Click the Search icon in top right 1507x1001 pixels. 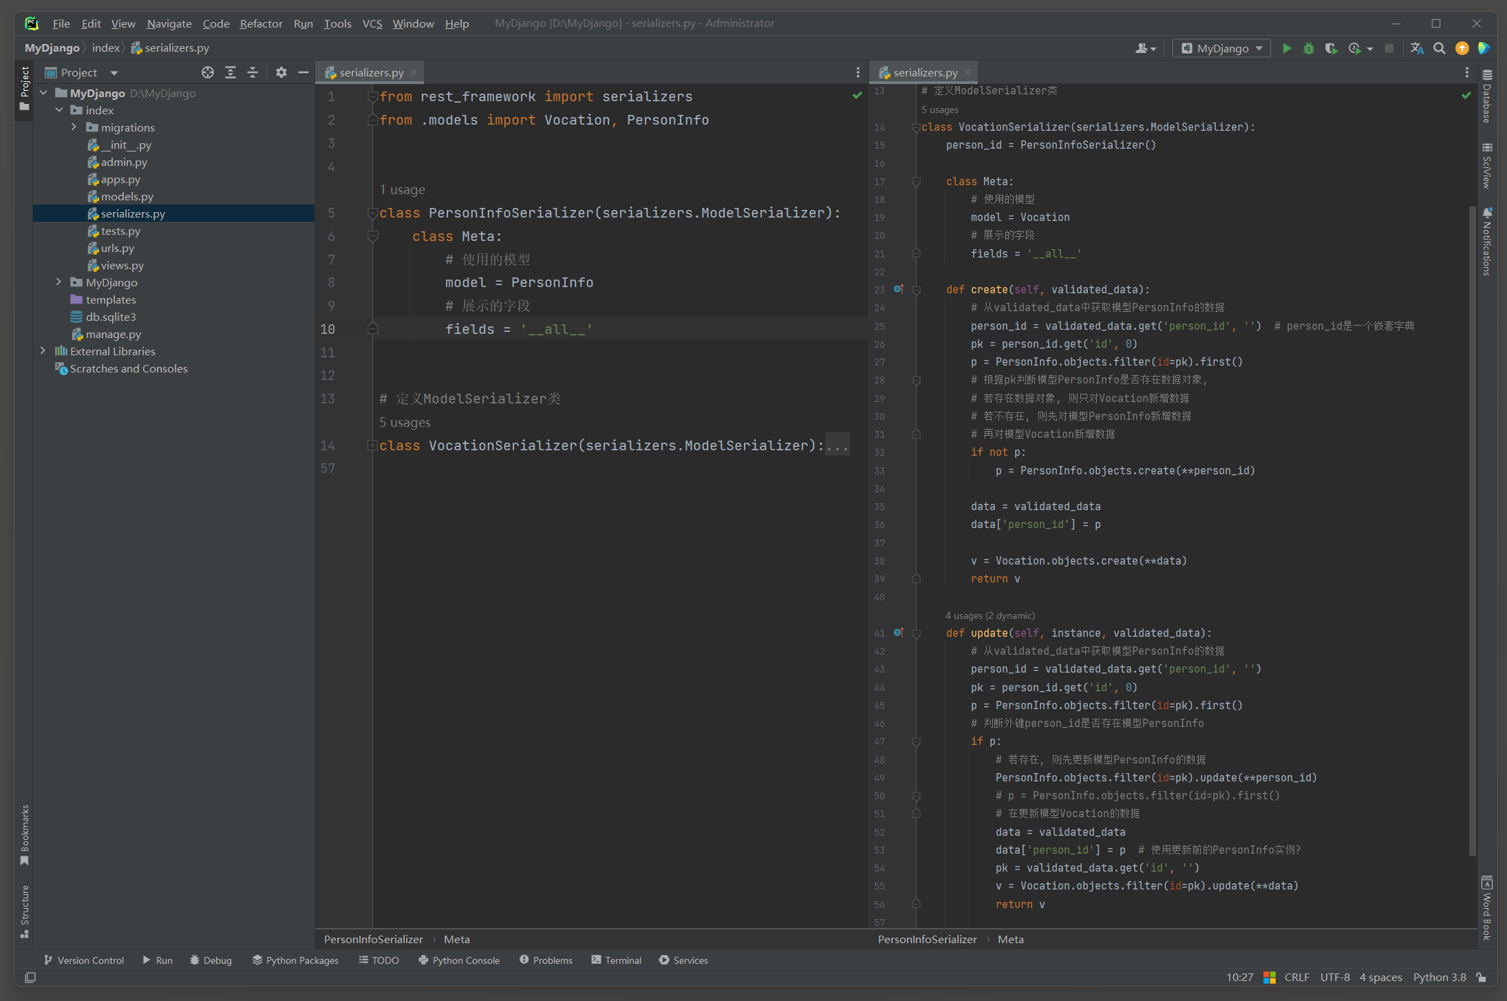tap(1441, 47)
